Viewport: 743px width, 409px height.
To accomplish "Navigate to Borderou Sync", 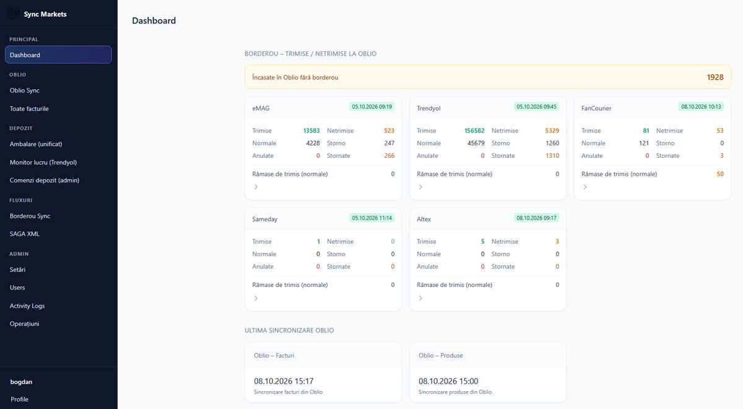I will click(58, 216).
